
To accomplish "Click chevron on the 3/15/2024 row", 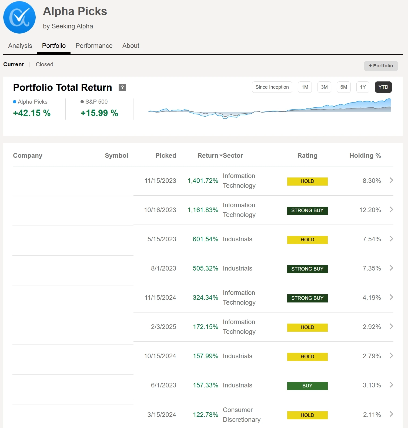I will (391, 414).
